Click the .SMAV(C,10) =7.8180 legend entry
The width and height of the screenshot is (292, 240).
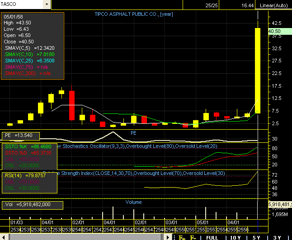29,54
